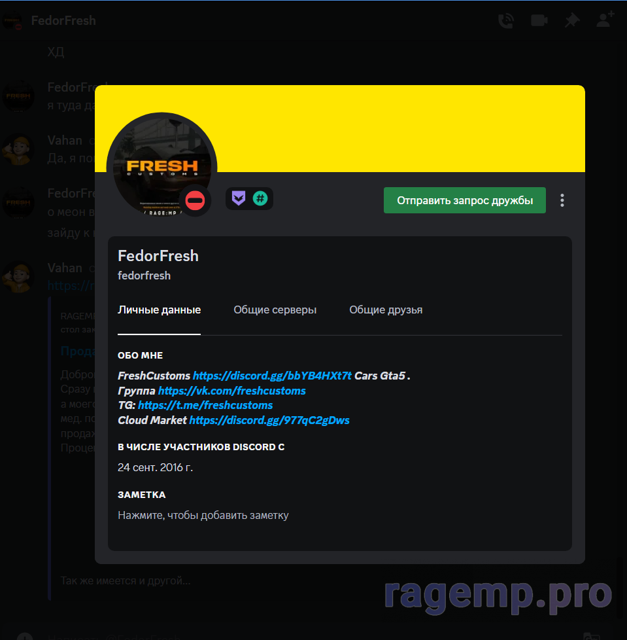Switch to the Личные данные tab

[x=159, y=310]
